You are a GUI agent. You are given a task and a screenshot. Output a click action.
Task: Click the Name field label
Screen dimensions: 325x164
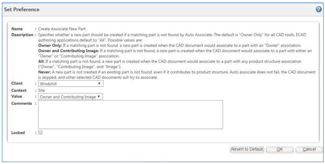[17, 29]
